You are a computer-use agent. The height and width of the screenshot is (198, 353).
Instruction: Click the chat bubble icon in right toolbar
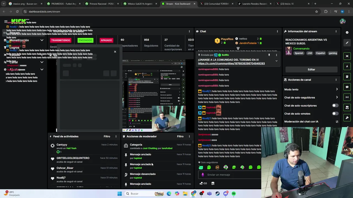click(347, 87)
